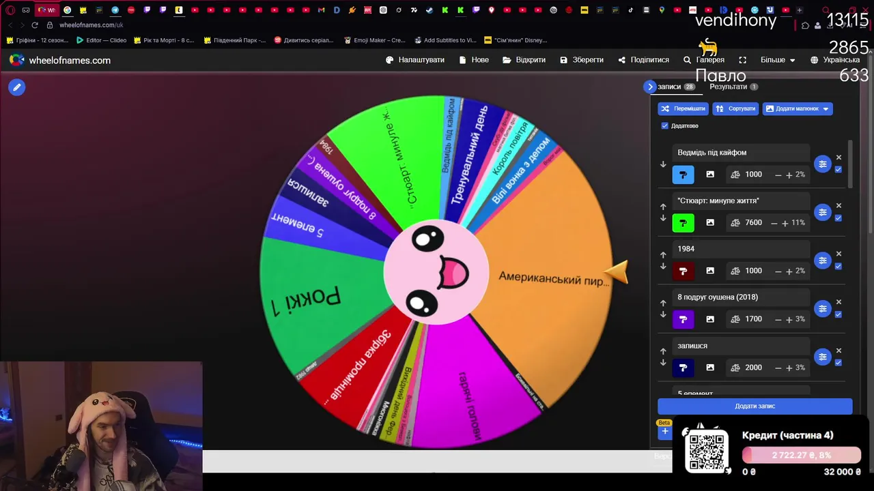Open options for the запишся entry
This screenshot has width=874, height=491.
[x=822, y=357]
